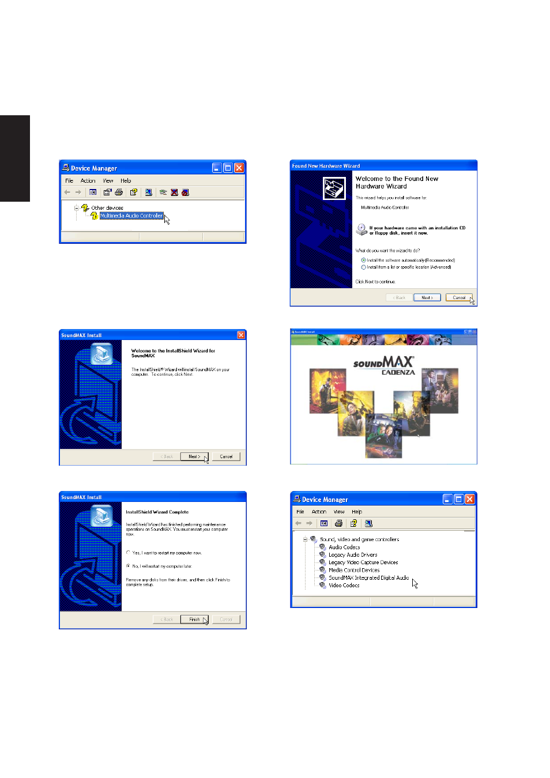
Task: Click the Print icon in the Device Manager listing Other devices
Action: pyautogui.click(x=119, y=192)
